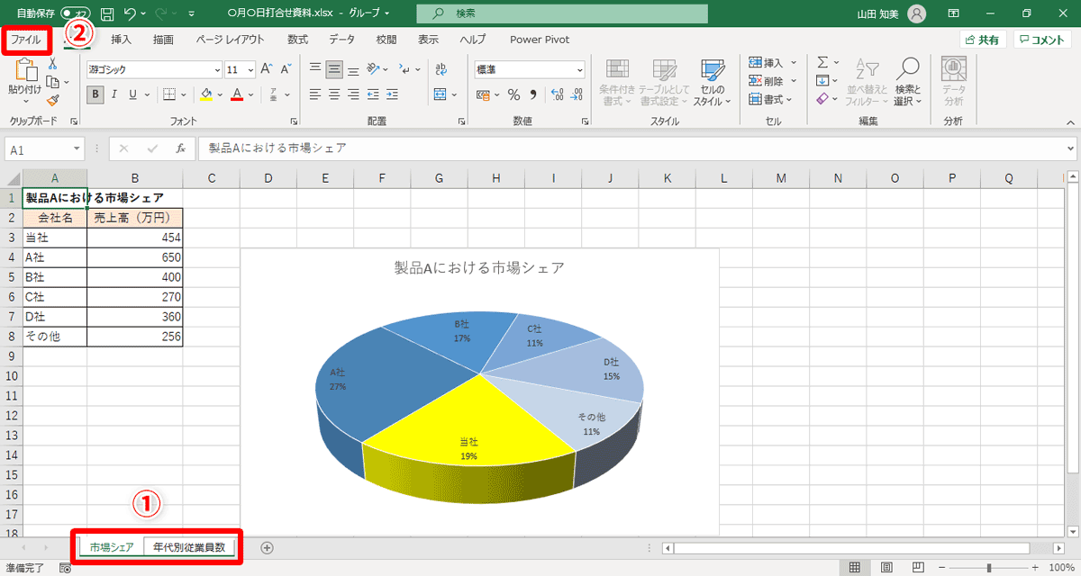The image size is (1081, 576).
Task: Toggle underline formatting in the Font group
Action: [132, 94]
